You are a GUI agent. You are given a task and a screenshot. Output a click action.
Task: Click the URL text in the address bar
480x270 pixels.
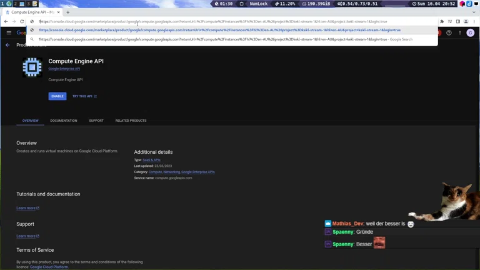[212, 21]
